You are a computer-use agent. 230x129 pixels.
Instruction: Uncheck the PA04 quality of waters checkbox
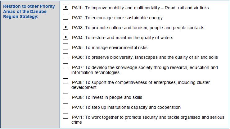pos(65,37)
